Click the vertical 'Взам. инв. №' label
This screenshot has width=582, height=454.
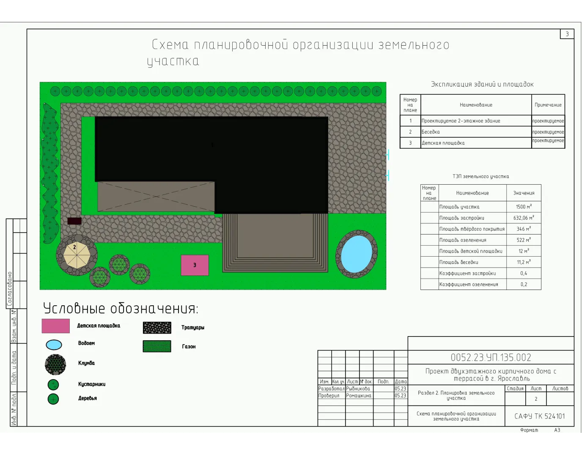[14, 326]
